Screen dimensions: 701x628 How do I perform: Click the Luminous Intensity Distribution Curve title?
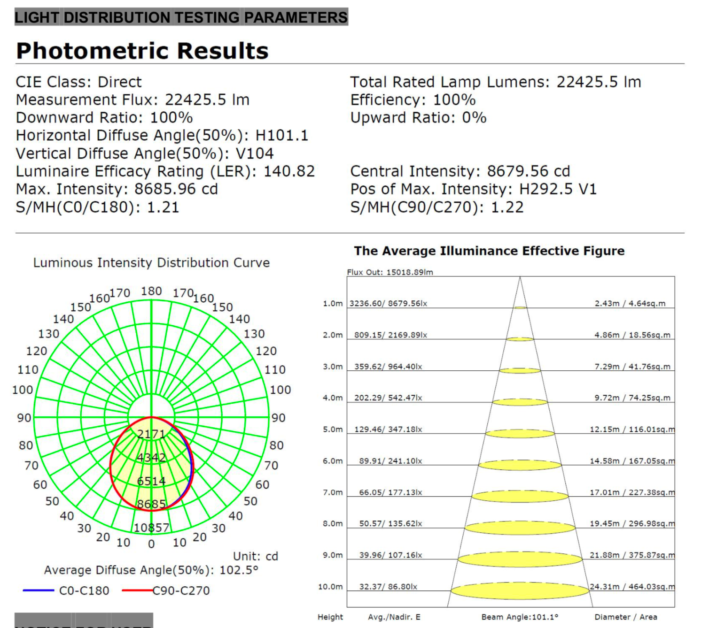(151, 263)
